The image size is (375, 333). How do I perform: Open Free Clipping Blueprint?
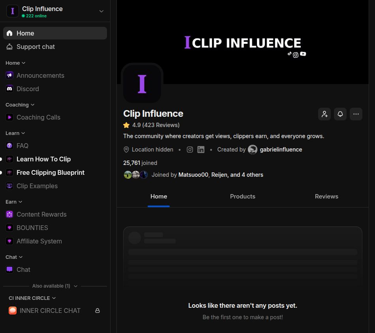[55, 172]
